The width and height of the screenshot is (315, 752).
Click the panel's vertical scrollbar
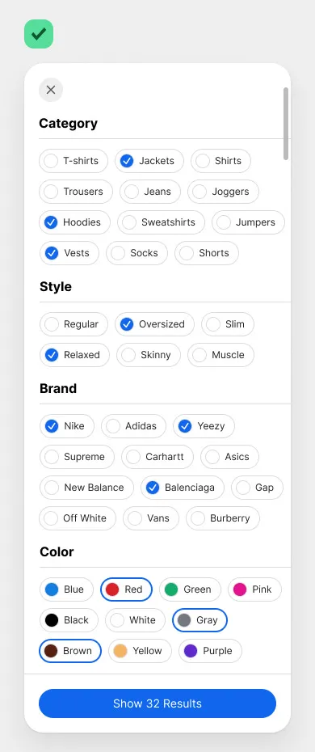tap(286, 123)
